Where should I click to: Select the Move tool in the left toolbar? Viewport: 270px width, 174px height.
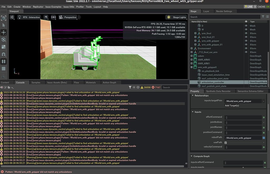[x=3, y=33]
